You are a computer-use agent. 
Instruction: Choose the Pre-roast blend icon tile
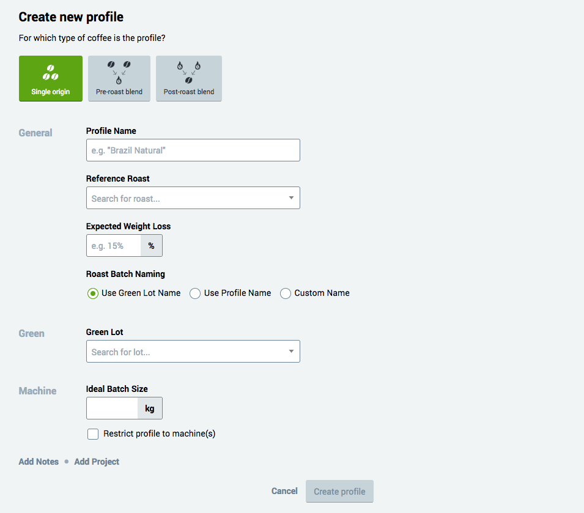pos(119,78)
